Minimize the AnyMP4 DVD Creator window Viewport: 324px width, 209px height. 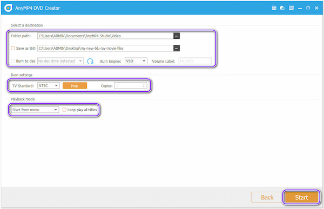click(x=300, y=8)
